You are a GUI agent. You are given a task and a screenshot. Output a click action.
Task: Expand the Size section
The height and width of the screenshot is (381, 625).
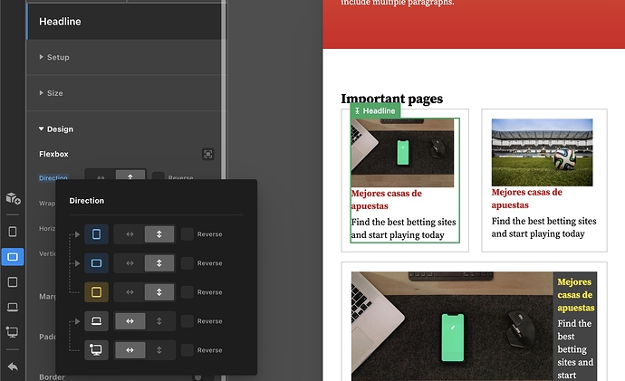click(x=51, y=93)
